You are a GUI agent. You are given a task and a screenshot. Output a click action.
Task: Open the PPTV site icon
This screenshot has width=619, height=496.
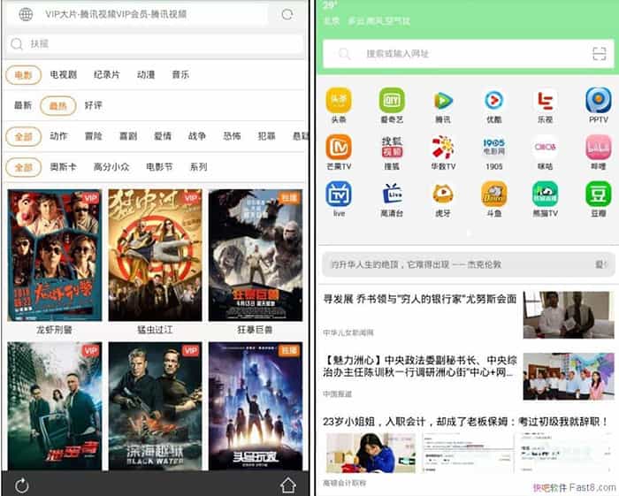[599, 101]
